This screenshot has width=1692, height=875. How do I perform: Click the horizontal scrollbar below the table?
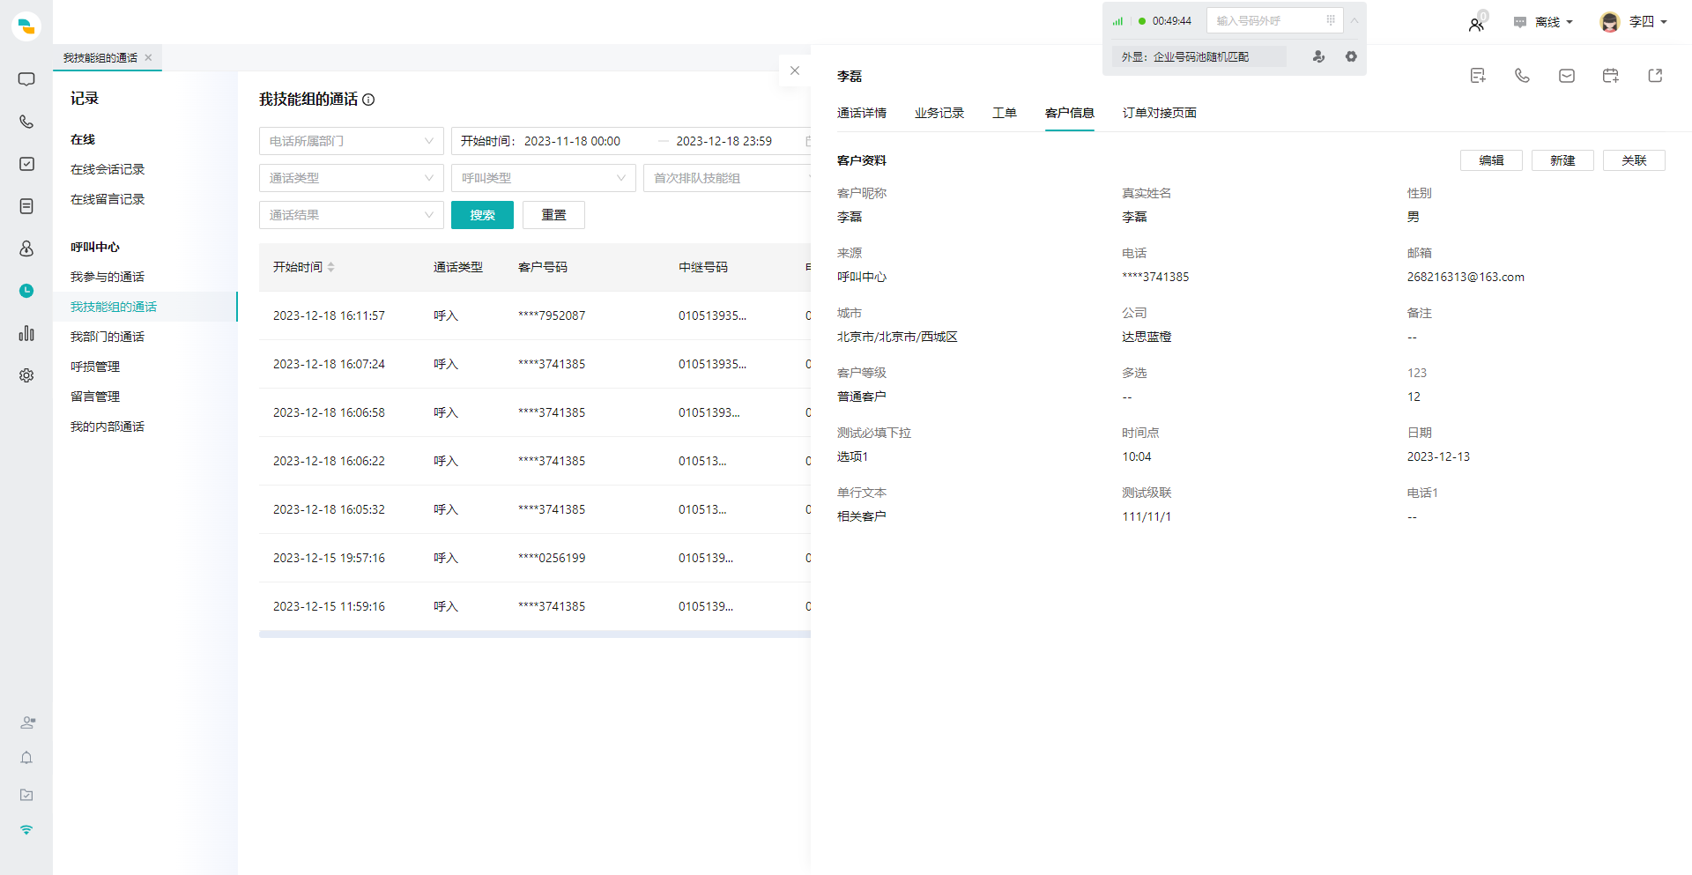click(535, 634)
